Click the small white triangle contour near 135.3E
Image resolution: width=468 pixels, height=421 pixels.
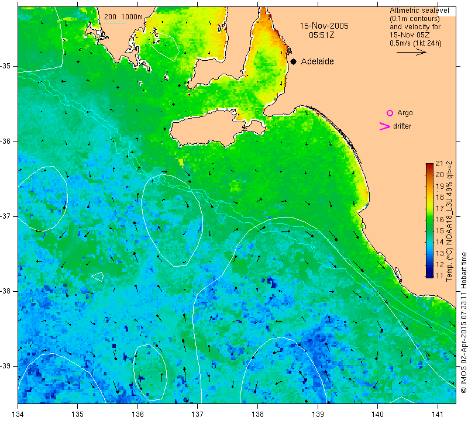98,277
